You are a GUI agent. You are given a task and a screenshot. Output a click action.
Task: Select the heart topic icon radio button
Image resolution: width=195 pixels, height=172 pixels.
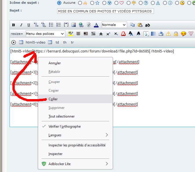click(x=116, y=3)
